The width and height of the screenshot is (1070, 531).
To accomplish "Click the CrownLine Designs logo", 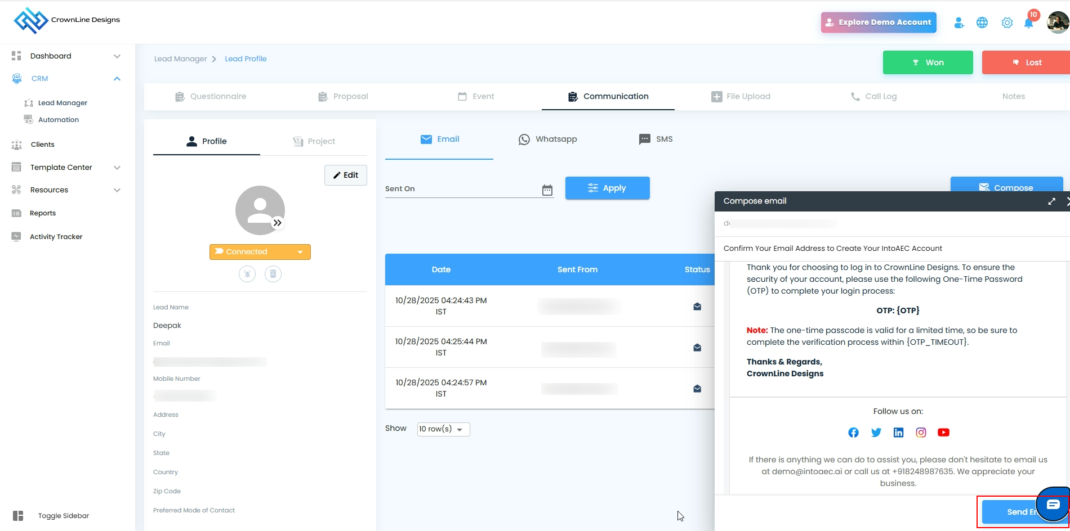I will point(67,20).
